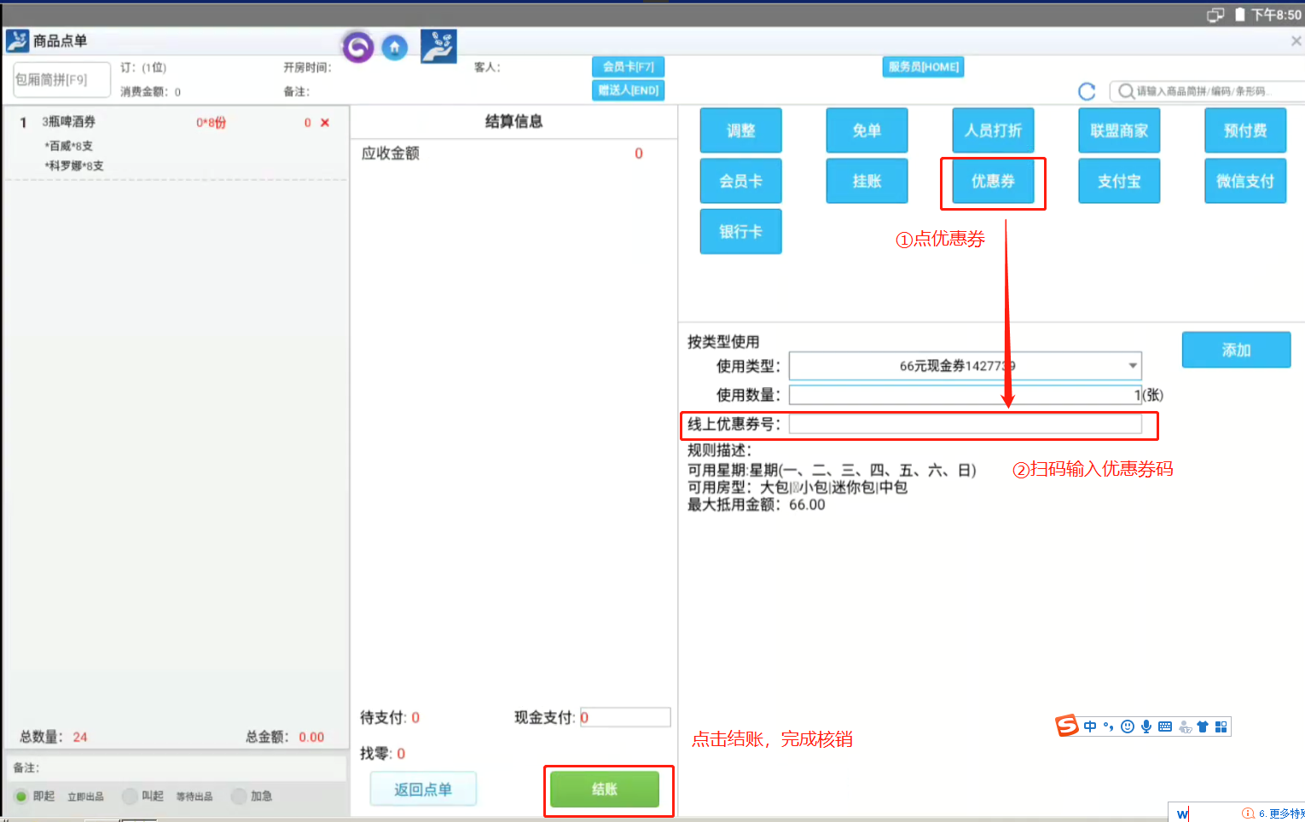
Task: Click the 总数量: 24 text
Action: point(54,737)
